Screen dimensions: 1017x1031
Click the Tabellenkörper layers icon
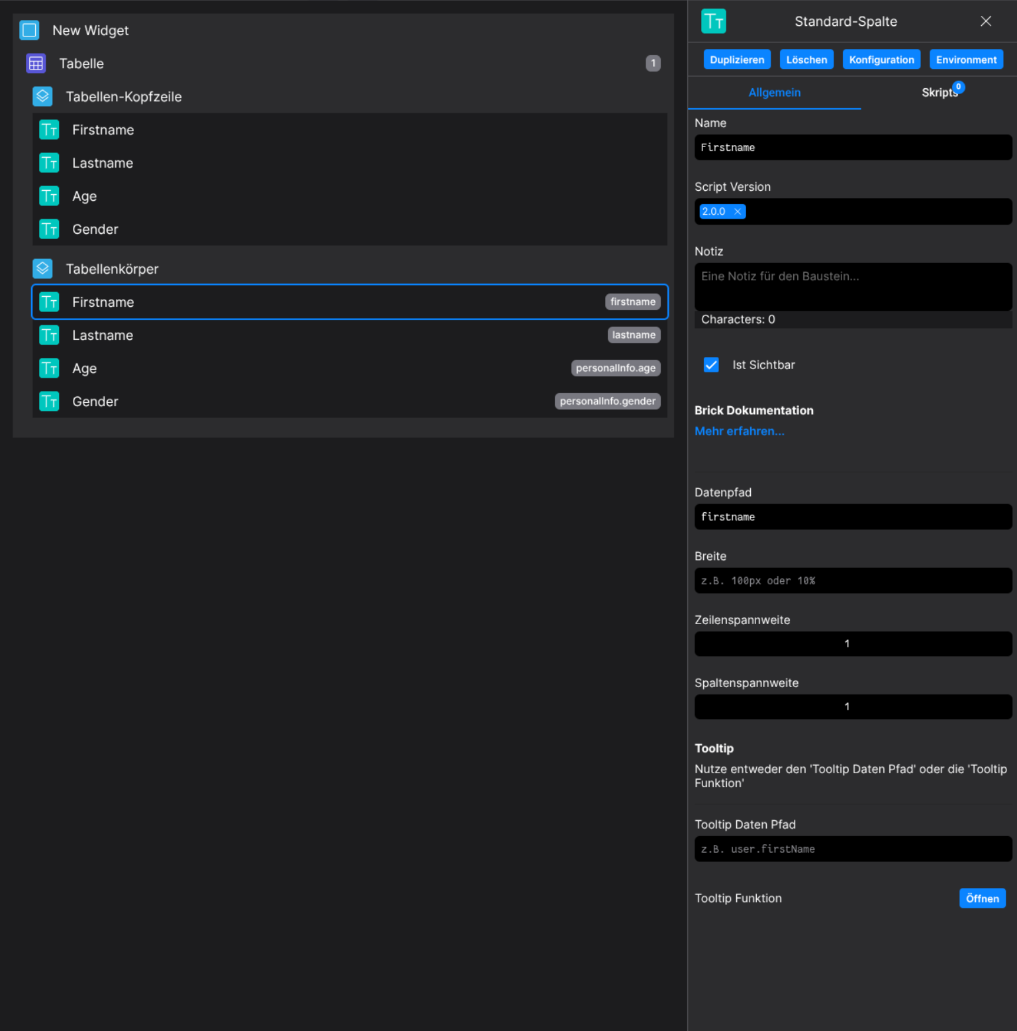click(x=42, y=268)
